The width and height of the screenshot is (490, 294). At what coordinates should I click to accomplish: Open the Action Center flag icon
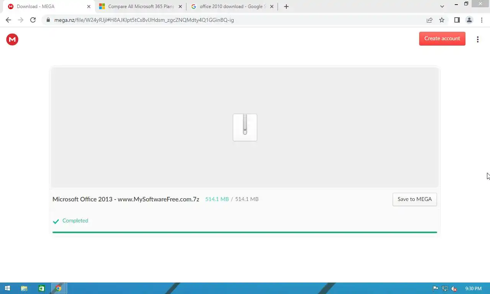point(435,289)
